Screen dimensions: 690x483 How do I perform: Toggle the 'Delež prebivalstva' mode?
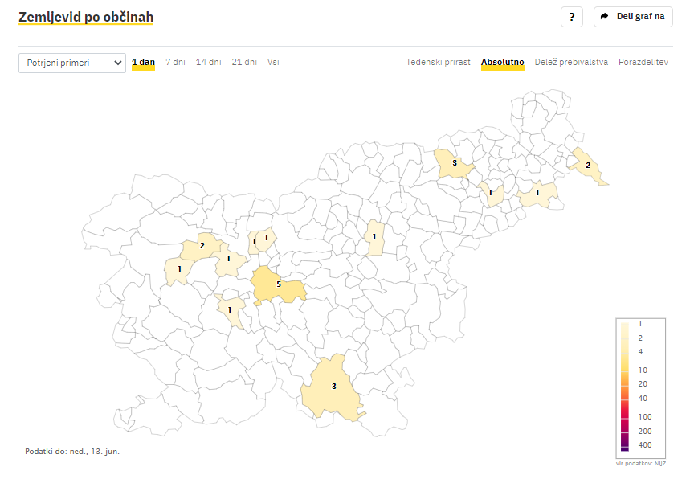(x=571, y=62)
